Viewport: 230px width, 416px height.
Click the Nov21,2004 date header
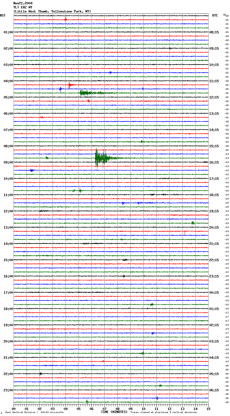click(23, 3)
